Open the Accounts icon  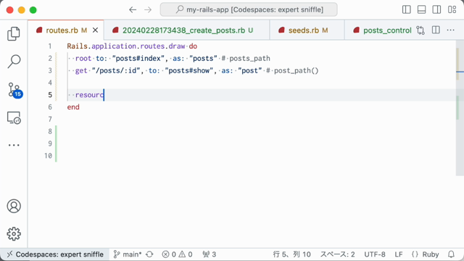click(14, 206)
